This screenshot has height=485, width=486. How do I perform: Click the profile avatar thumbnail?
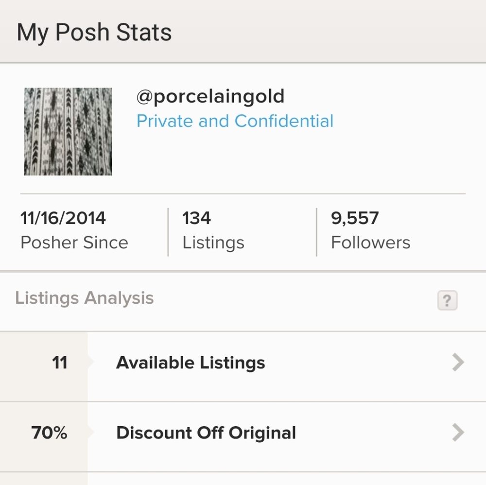point(68,131)
